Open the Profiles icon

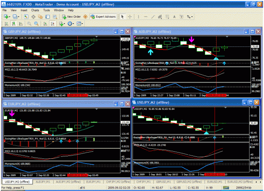(15, 16)
